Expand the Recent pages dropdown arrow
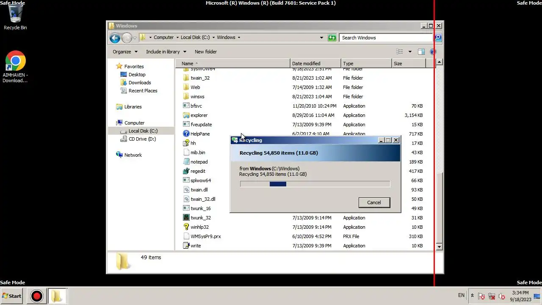 tap(135, 38)
